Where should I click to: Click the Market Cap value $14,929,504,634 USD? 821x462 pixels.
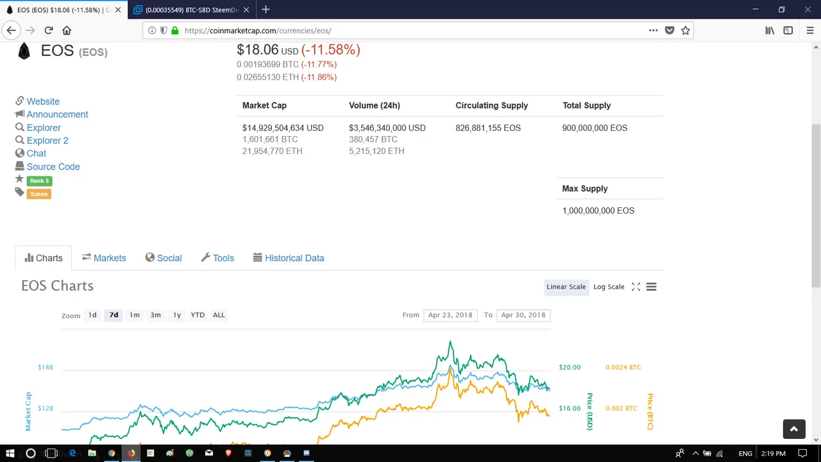pyautogui.click(x=283, y=128)
